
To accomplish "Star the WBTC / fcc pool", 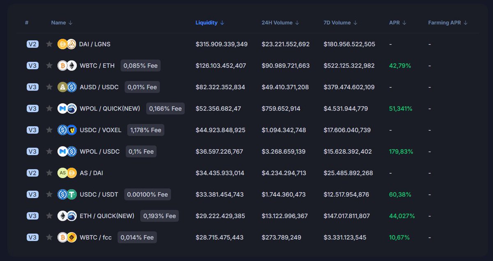I will [x=49, y=237].
